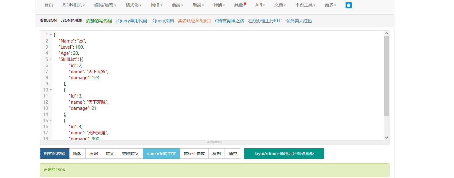
Task: Click the 去除转义 button
Action: point(131,154)
